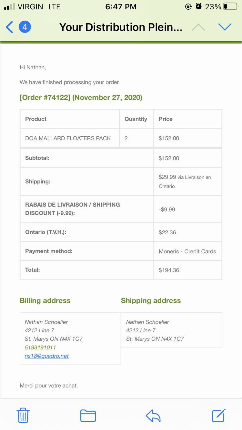242x430 pixels.
Task: Tap the status bar clock showing 6:47 PM
Action: (x=121, y=6)
